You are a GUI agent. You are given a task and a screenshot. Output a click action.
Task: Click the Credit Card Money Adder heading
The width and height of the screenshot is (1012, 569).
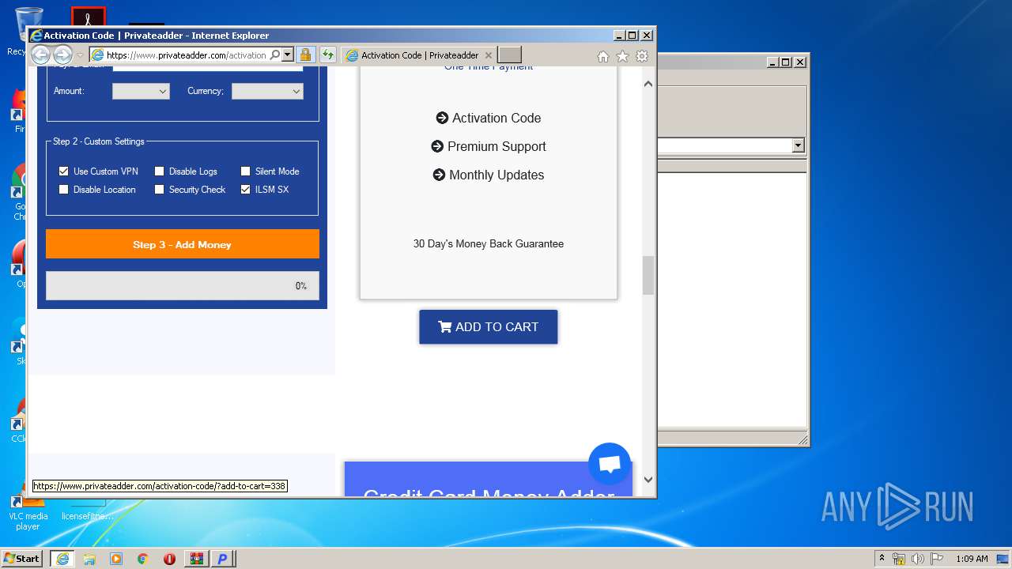[x=489, y=494]
